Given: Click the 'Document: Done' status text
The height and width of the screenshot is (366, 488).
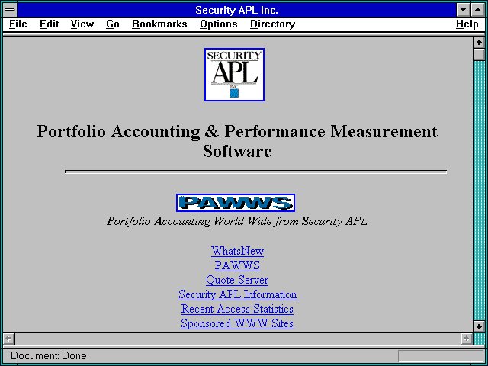Looking at the screenshot, I should (x=49, y=356).
